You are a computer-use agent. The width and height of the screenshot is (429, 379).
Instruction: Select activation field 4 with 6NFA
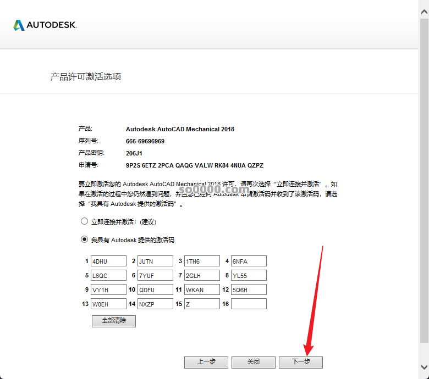point(249,261)
